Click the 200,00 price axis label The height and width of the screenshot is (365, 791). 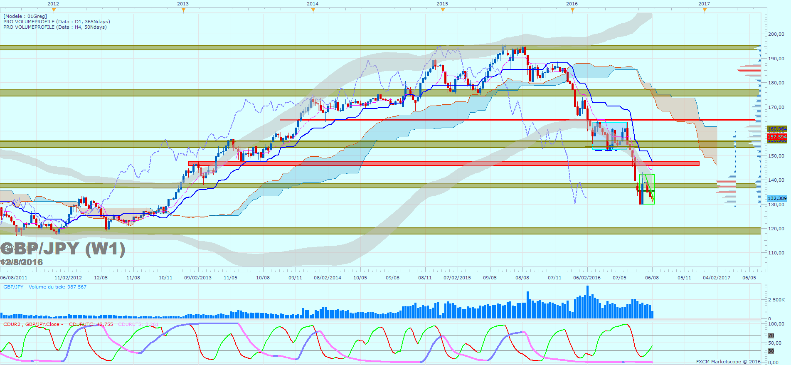(776, 34)
